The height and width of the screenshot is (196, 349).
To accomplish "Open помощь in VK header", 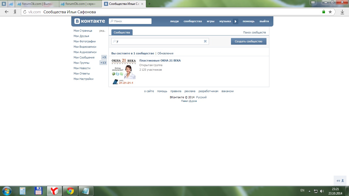I will [249, 21].
